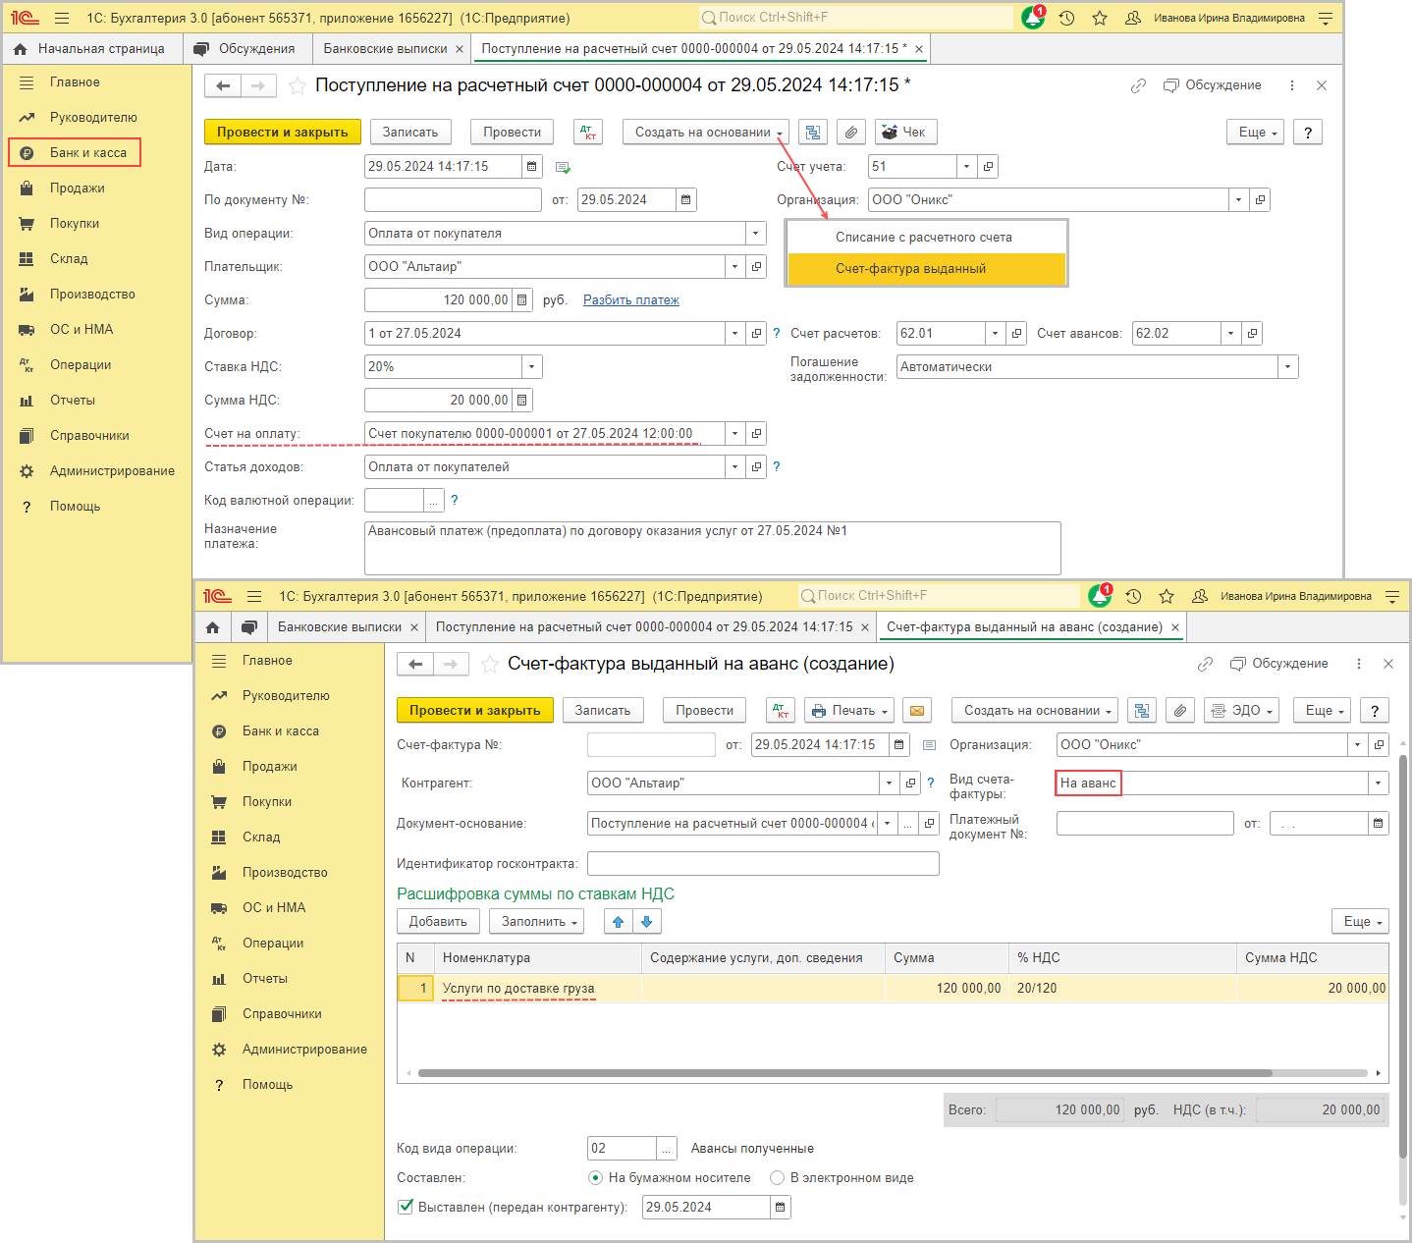
Task: Click the ЭДО button in the invoice toolbar
Action: click(x=1241, y=710)
